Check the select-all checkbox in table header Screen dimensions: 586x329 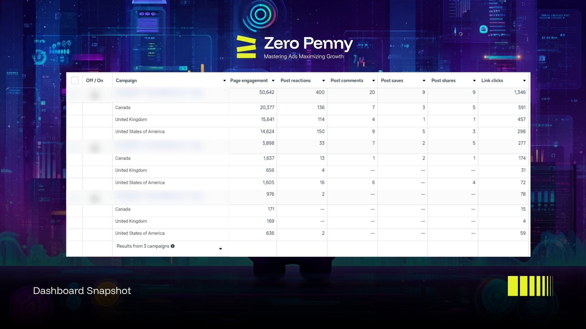[75, 80]
